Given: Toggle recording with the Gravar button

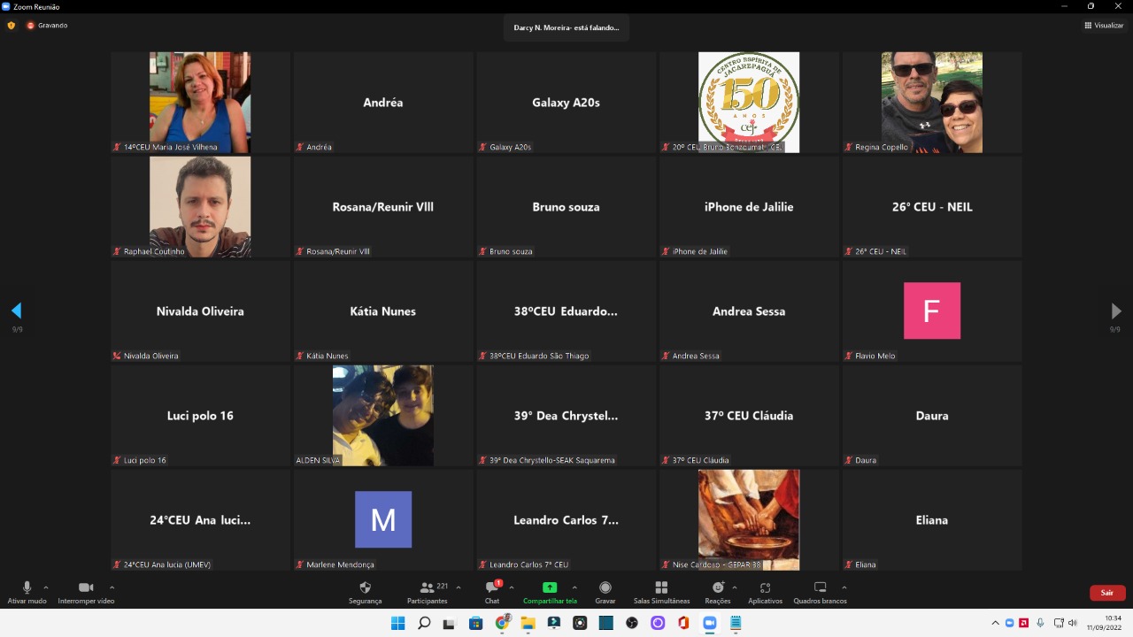Looking at the screenshot, I should 605,591.
